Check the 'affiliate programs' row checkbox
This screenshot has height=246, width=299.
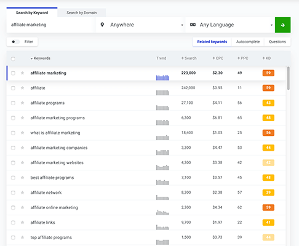pos(13,103)
